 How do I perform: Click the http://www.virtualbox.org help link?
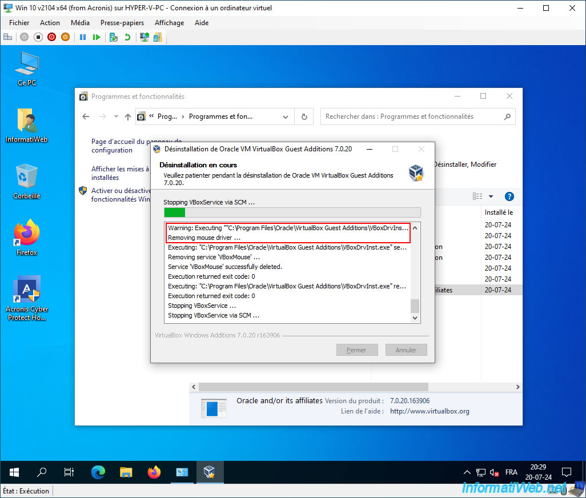tap(430, 411)
